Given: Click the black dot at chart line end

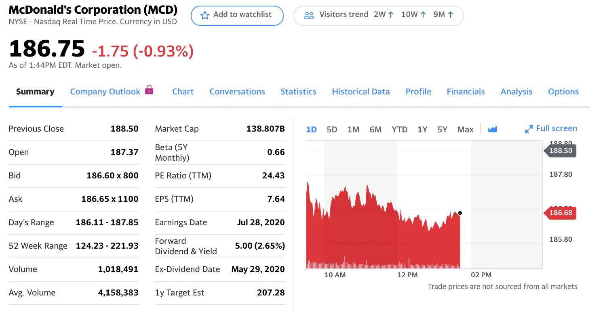Looking at the screenshot, I should (460, 213).
